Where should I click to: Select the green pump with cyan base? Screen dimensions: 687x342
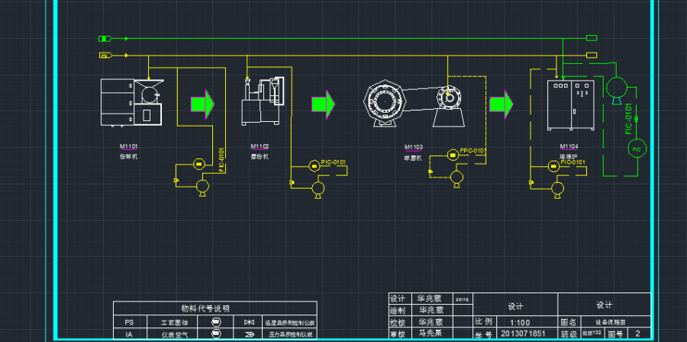pos(617,90)
